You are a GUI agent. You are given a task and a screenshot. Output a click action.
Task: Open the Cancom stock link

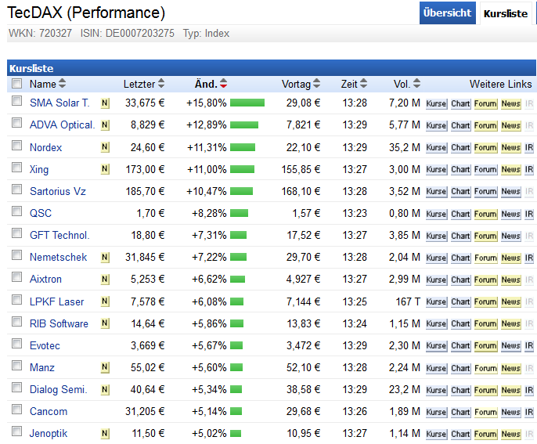tap(49, 411)
